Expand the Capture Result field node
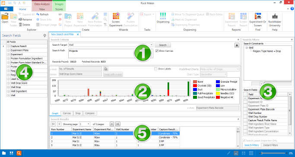 pyautogui.click(x=8, y=46)
